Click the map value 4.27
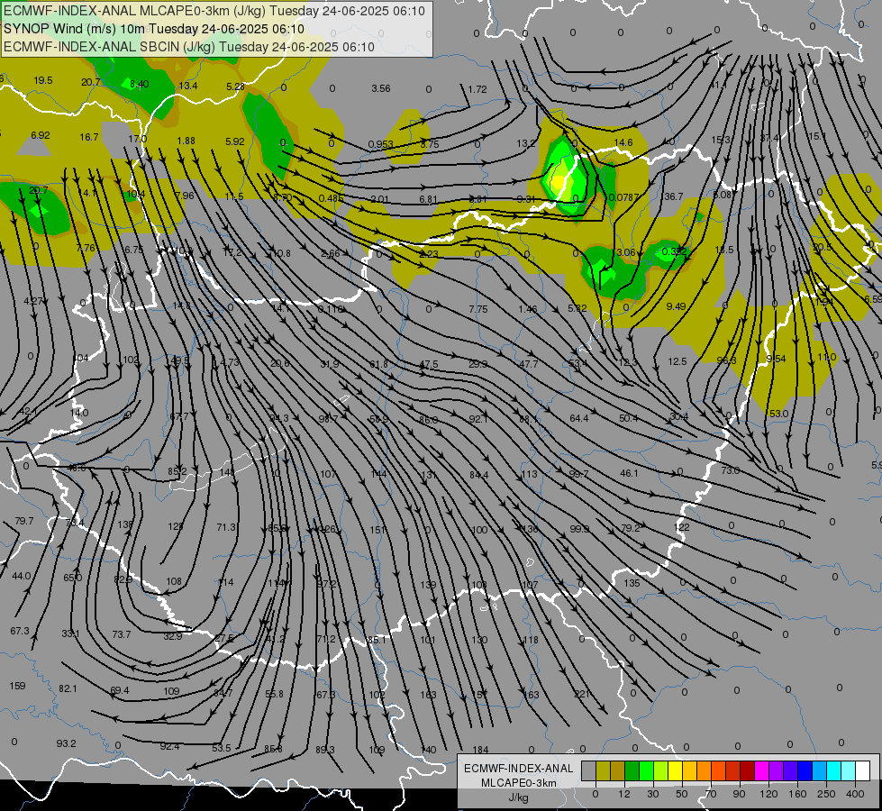Viewport: 882px width, 811px height. [33, 301]
